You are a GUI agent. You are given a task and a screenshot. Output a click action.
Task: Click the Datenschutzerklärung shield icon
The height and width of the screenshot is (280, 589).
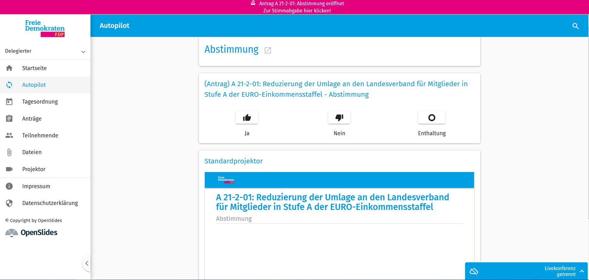9,203
